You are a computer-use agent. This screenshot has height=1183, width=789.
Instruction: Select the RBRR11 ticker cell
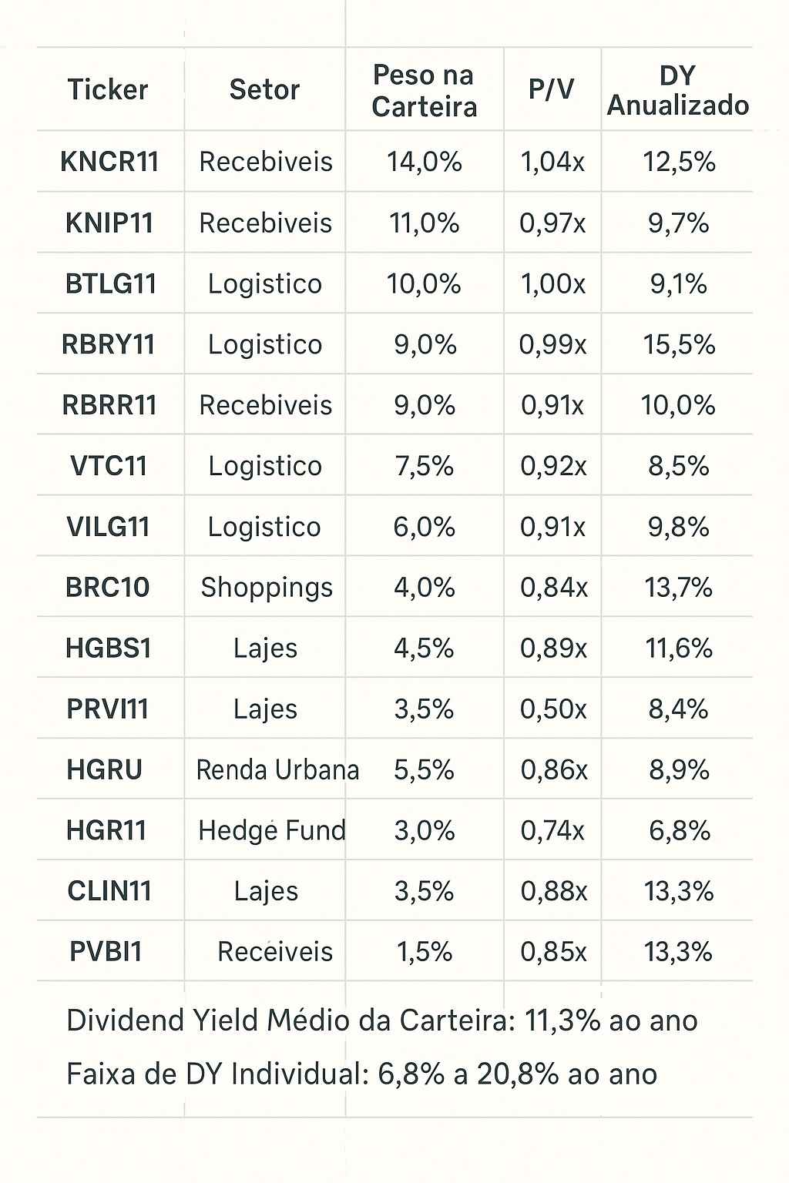(109, 406)
